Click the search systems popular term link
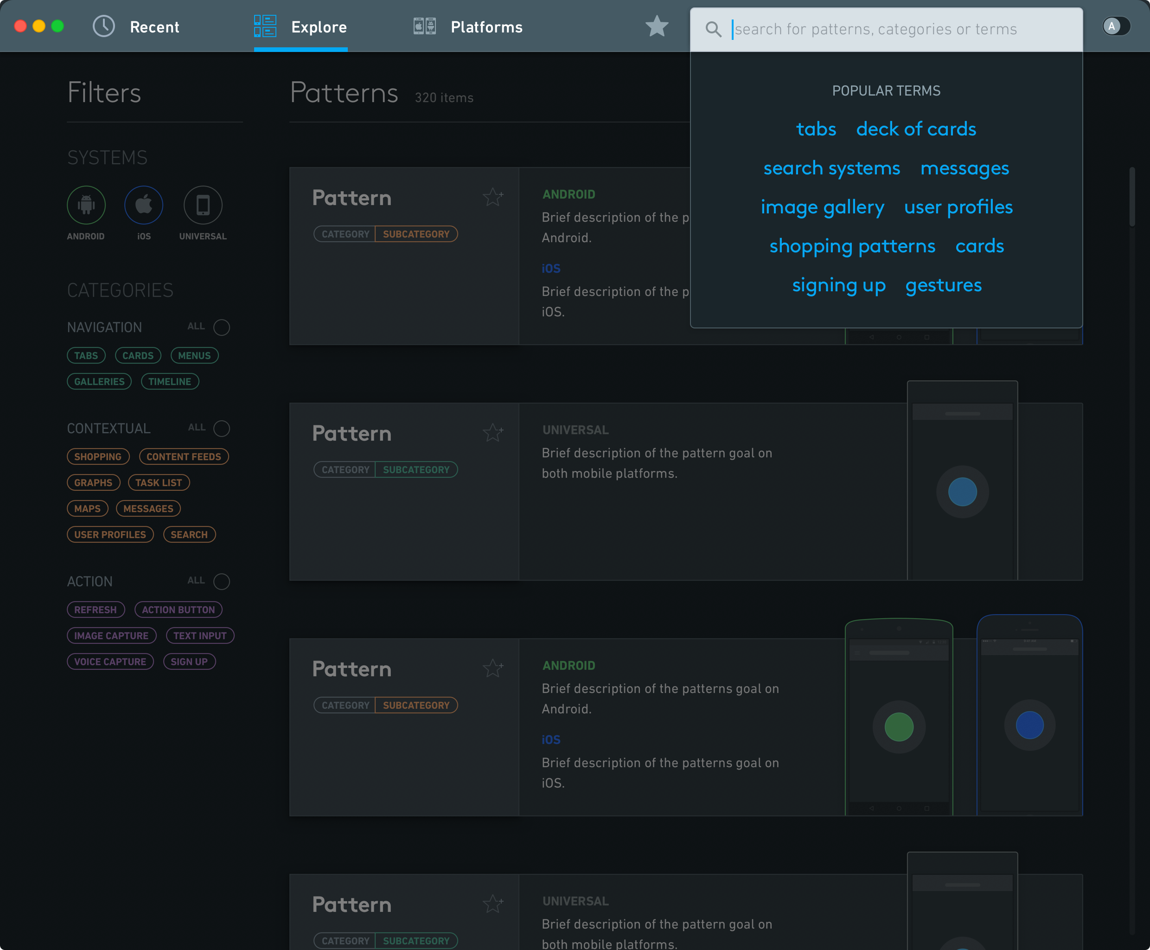Screen dimensions: 1150x950 click(x=832, y=167)
